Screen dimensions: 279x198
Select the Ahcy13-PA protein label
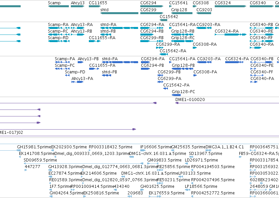pyautogui.click(x=82, y=79)
